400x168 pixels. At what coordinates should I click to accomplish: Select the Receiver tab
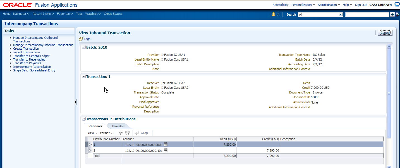(95, 126)
